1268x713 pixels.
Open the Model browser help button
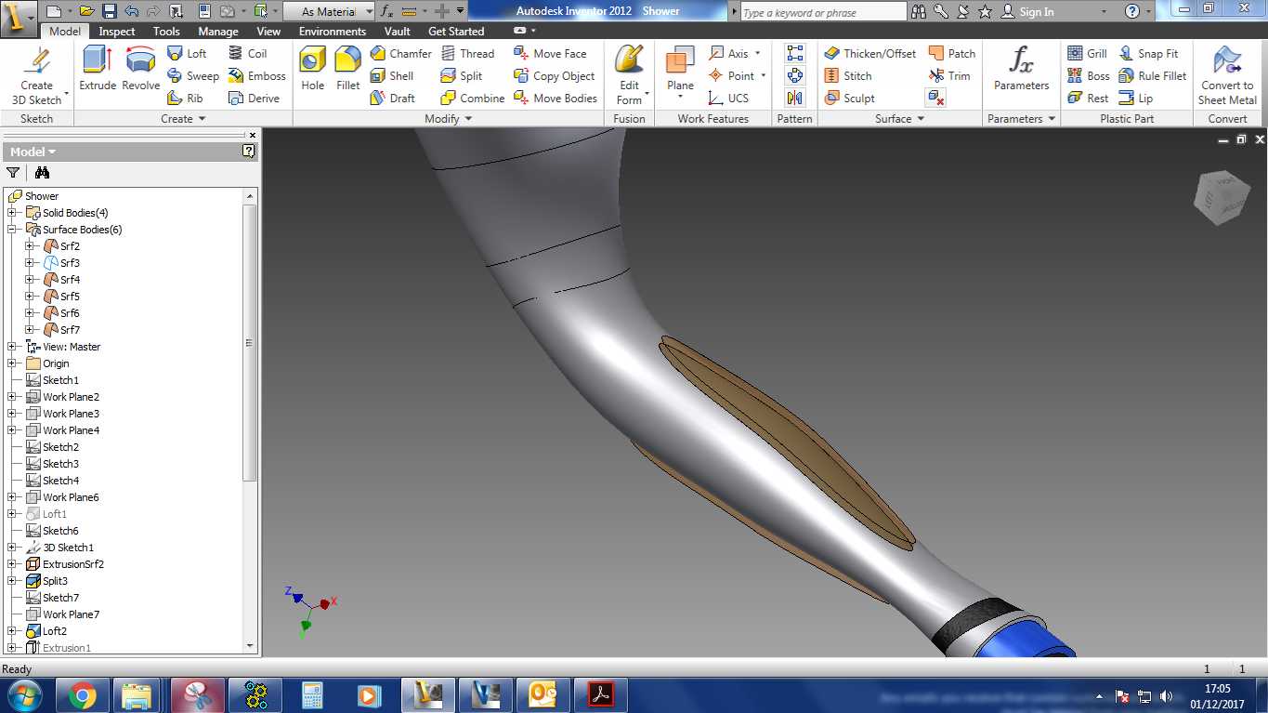click(249, 152)
